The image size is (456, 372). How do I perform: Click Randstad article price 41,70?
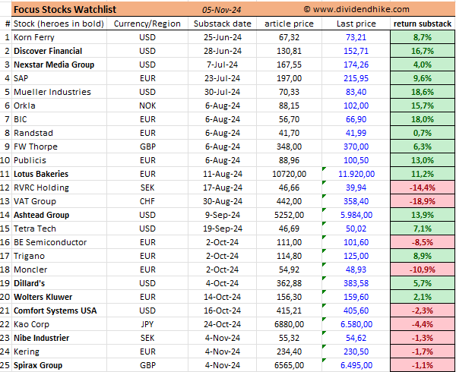[x=289, y=133]
